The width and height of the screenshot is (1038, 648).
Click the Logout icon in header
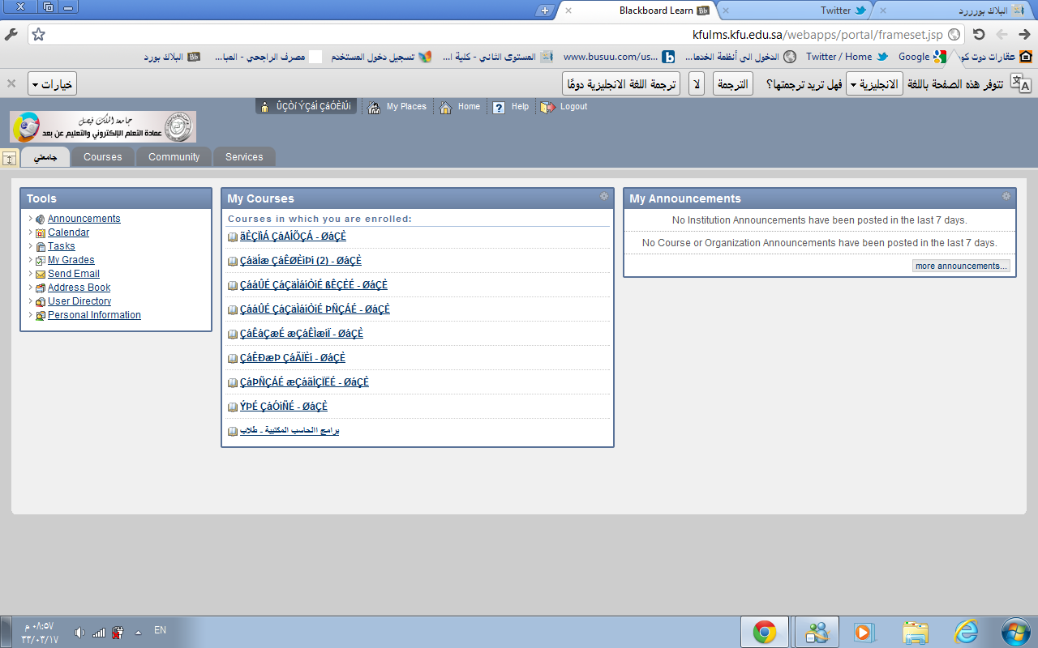tap(548, 107)
